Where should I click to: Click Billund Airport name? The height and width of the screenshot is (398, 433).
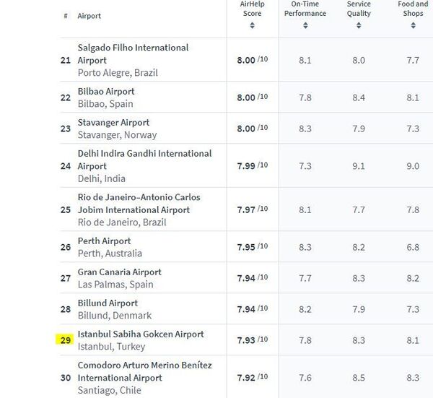coord(108,303)
